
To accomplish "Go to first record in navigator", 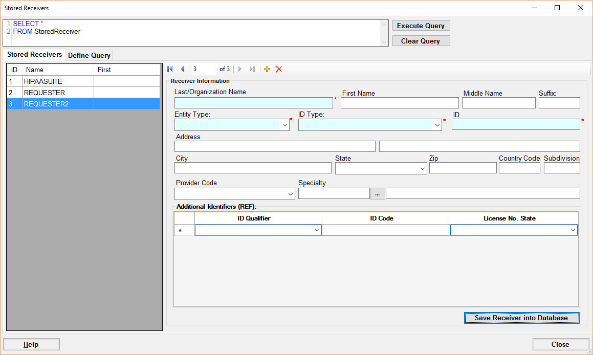I will point(170,69).
